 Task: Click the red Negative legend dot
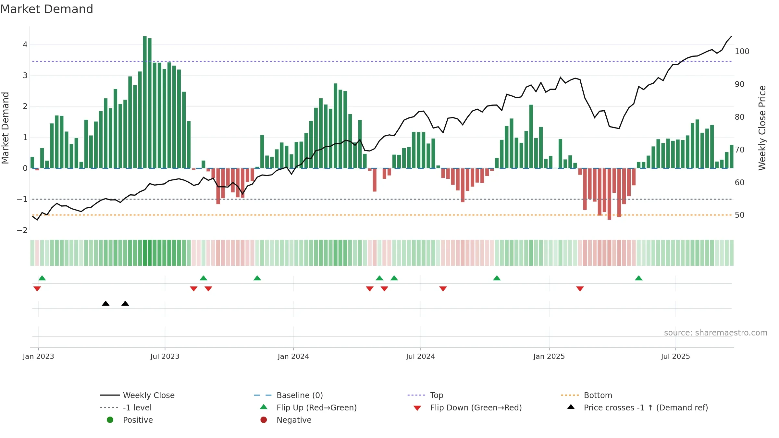(x=264, y=420)
